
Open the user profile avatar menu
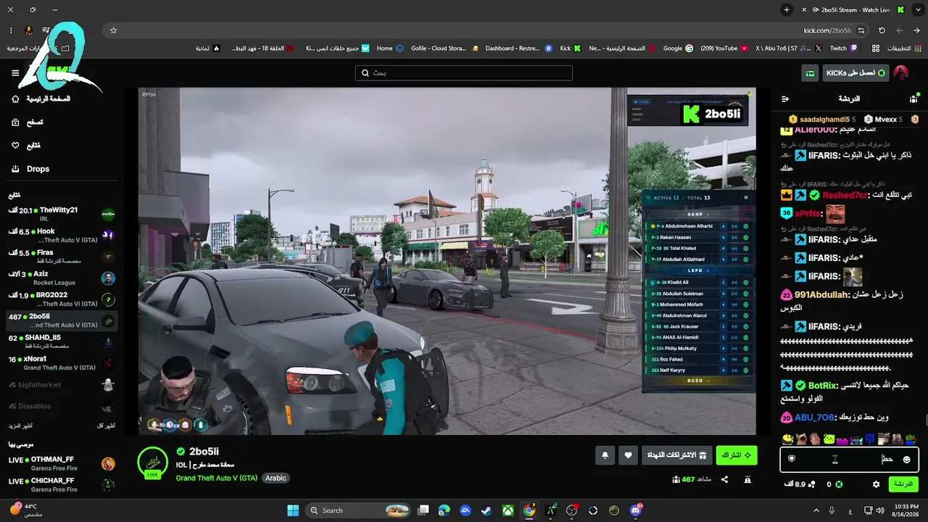[x=900, y=73]
